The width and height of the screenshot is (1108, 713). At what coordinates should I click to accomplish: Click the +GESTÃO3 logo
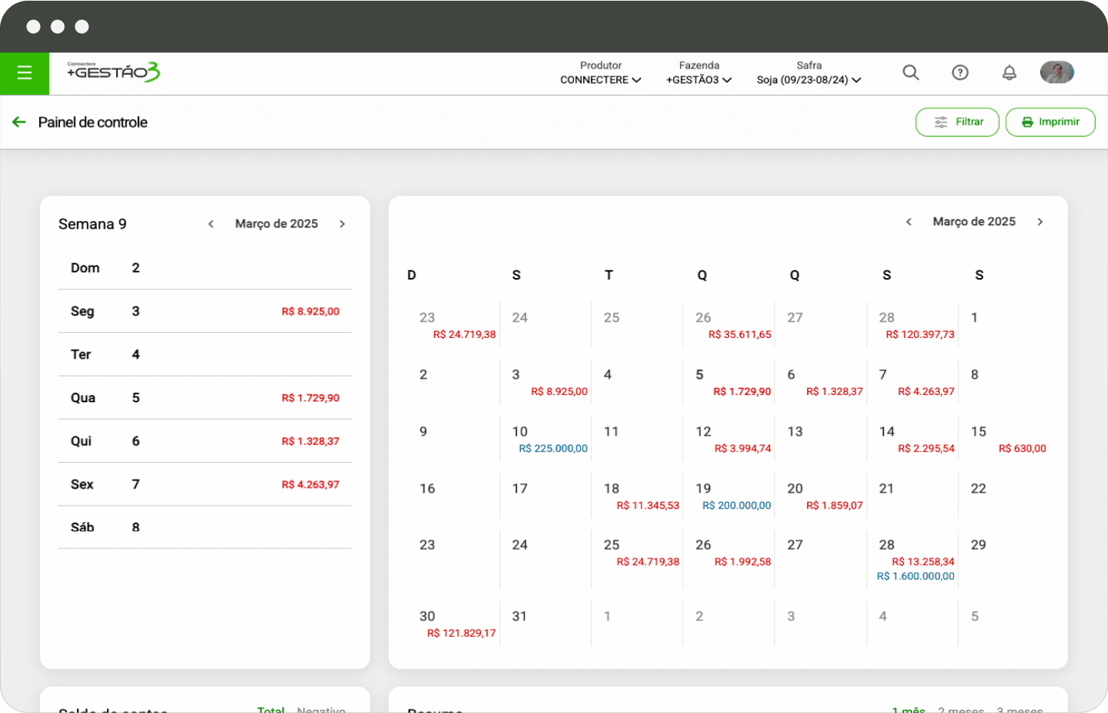click(113, 72)
